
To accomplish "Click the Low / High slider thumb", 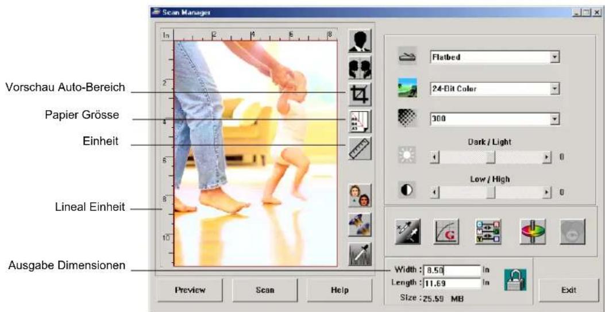I will point(491,191).
